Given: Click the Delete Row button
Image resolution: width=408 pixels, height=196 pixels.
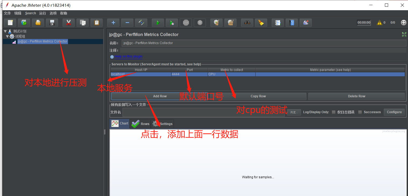Looking at the screenshot, I should click(357, 96).
